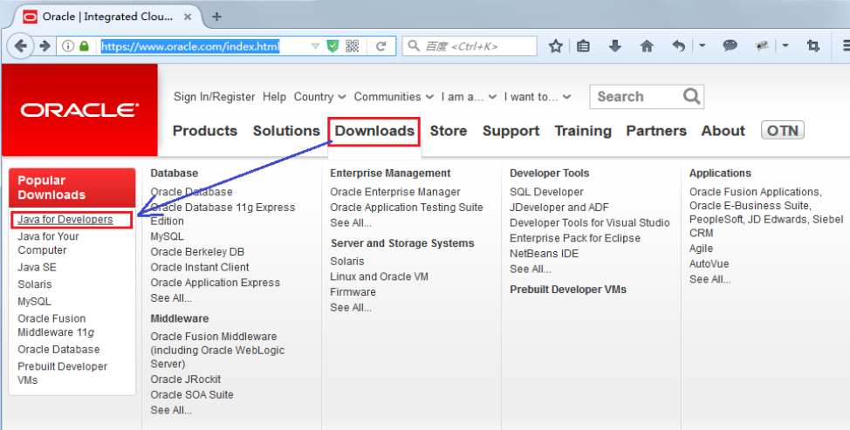850x430 pixels.
Task: Open the URL history dropdown arrow
Action: pos(315,46)
